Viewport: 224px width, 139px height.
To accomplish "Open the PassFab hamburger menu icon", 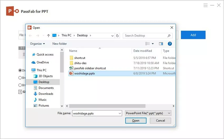I will pos(206,5).
